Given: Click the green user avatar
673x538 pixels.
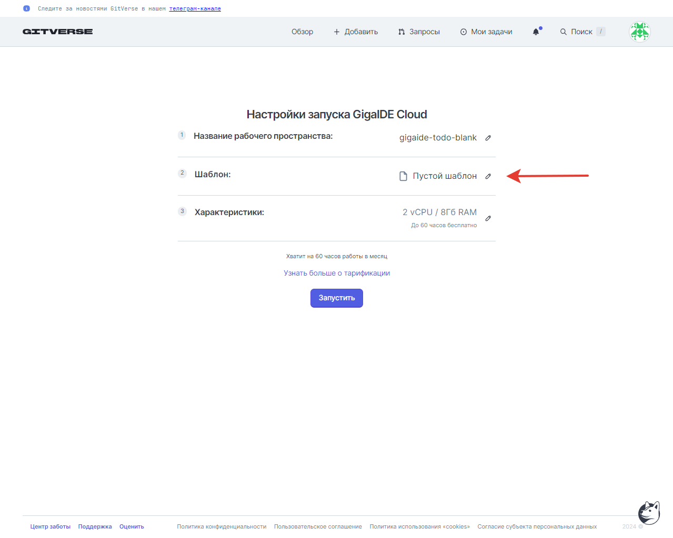Looking at the screenshot, I should [x=640, y=32].
